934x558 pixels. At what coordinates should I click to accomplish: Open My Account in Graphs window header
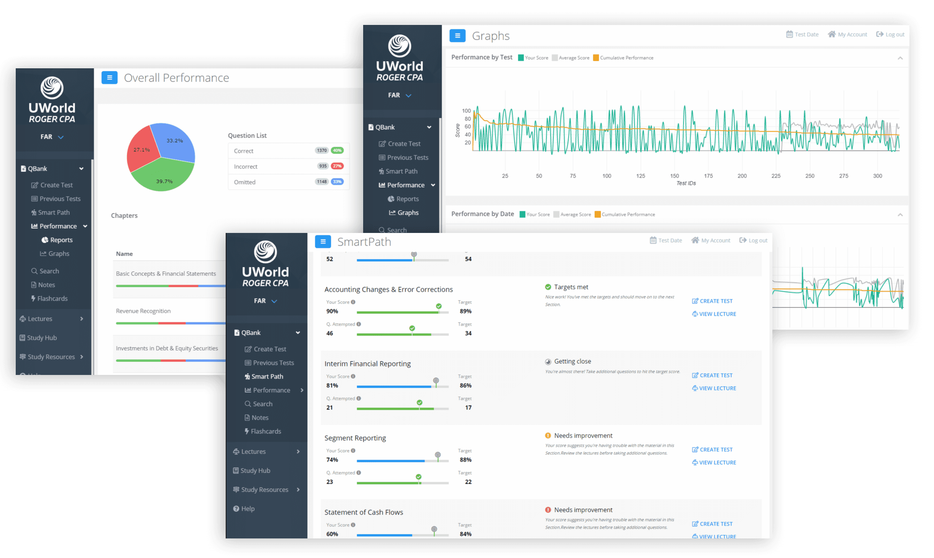(x=847, y=34)
